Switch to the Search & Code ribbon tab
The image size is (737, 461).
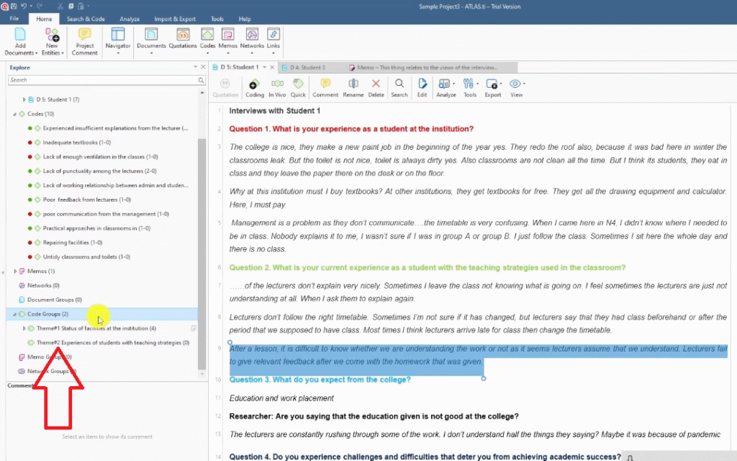click(x=86, y=19)
